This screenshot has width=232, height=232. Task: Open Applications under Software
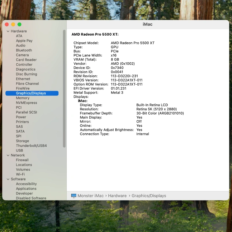coord(26,189)
